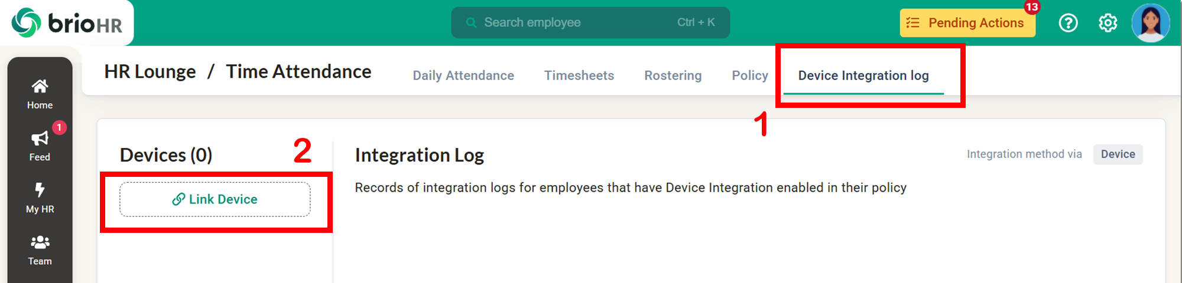Open the Home sidebar icon
1182x283 pixels.
(x=40, y=87)
